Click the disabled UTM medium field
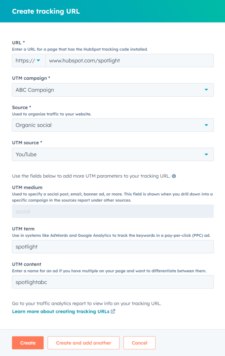The width and height of the screenshot is (225, 356). coord(113,211)
